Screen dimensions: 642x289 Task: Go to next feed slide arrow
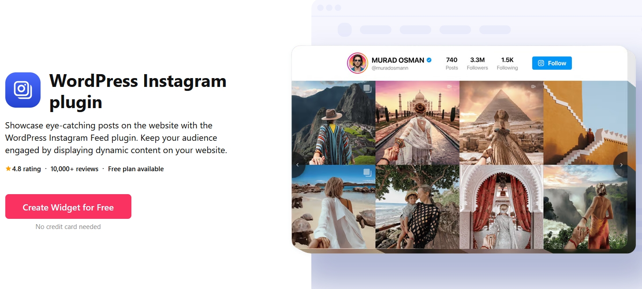[621, 165]
